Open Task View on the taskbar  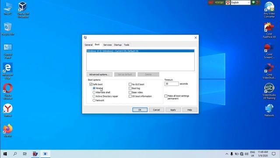click(x=25, y=154)
